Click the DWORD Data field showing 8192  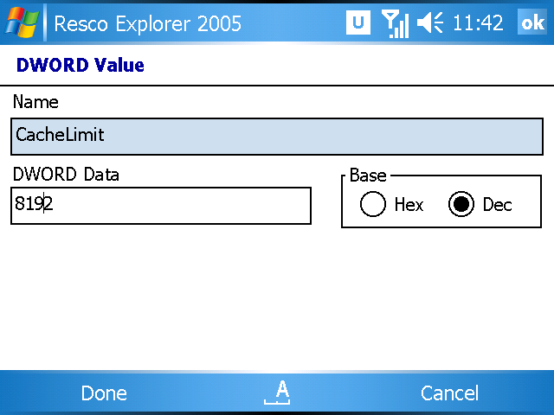pos(161,206)
